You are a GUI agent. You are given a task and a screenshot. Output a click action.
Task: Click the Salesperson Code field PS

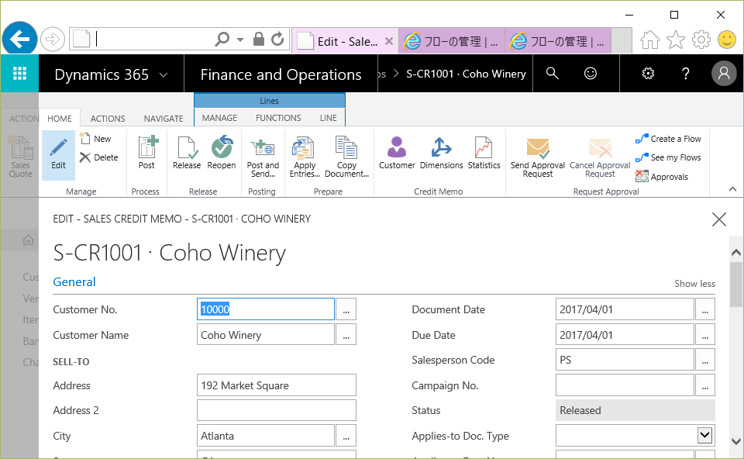pyautogui.click(x=625, y=360)
